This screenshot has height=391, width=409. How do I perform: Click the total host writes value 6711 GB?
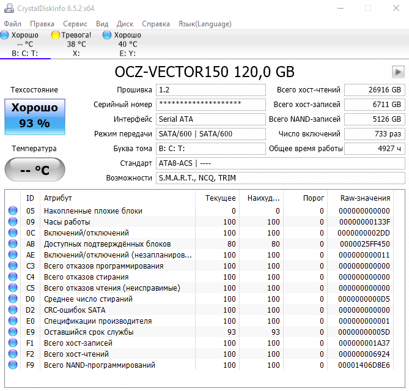pos(375,105)
